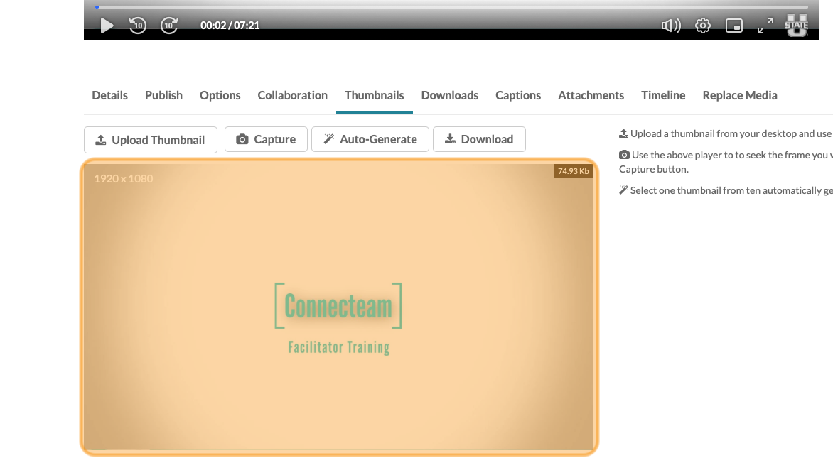
Task: Go to the Options tab
Action: coord(220,95)
